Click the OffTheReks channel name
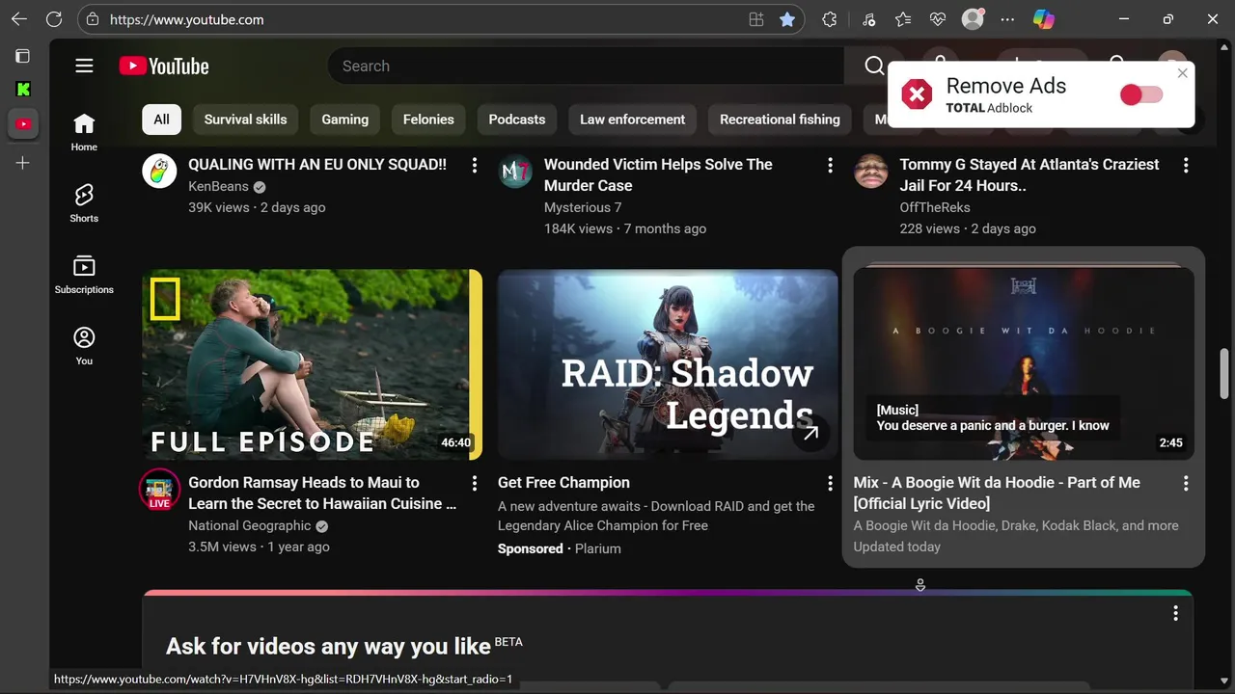The width and height of the screenshot is (1235, 694). coord(935,207)
